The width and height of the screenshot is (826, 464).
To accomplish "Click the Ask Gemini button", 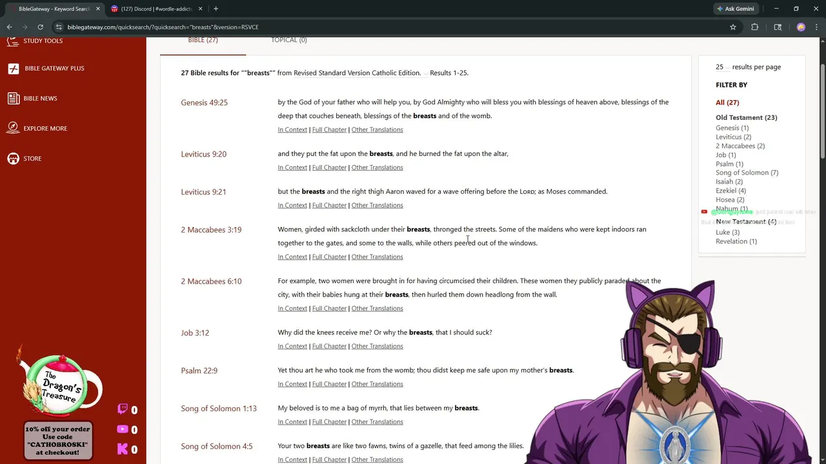I will click(x=735, y=9).
